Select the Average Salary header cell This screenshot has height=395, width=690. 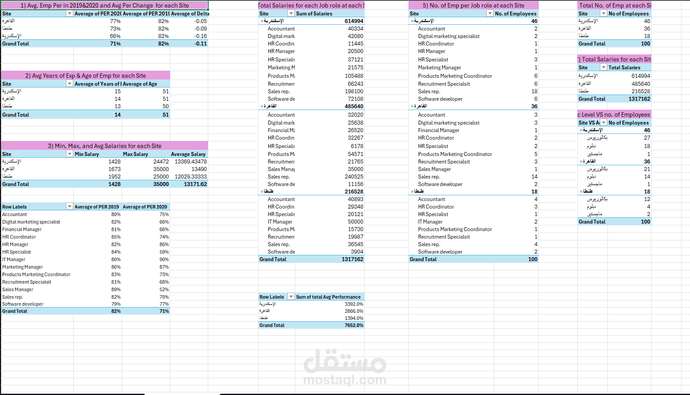pyautogui.click(x=189, y=154)
